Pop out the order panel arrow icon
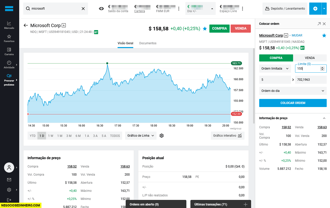The height and width of the screenshot is (208, 330). tap(319, 24)
